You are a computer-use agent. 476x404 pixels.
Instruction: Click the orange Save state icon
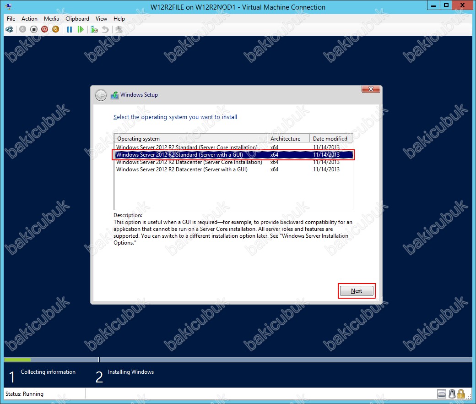click(55, 29)
